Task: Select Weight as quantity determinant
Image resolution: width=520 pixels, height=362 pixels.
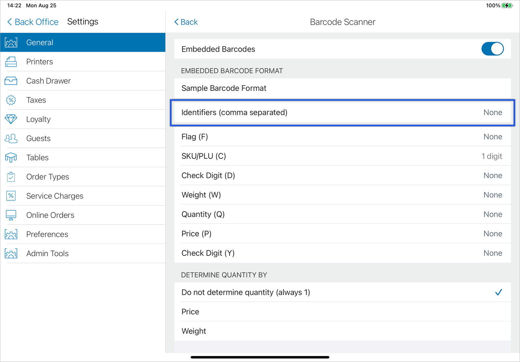Action: 342,331
